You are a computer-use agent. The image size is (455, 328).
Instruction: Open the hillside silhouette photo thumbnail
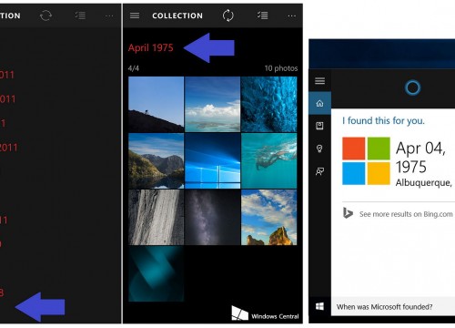[x=156, y=104]
